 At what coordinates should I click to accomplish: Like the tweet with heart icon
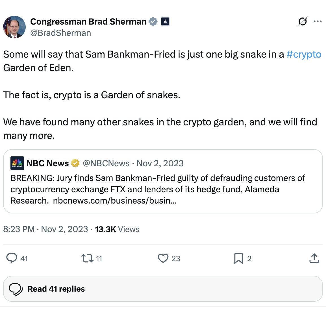163,258
